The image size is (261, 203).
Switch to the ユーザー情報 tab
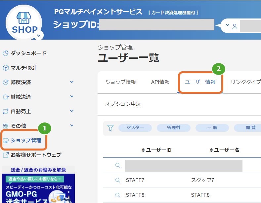pos(200,82)
